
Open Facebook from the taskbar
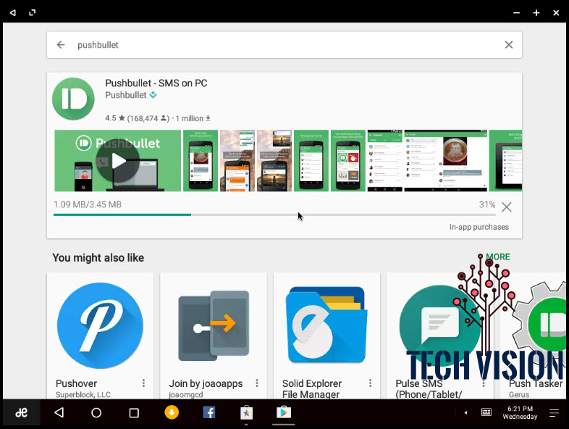pyautogui.click(x=209, y=412)
